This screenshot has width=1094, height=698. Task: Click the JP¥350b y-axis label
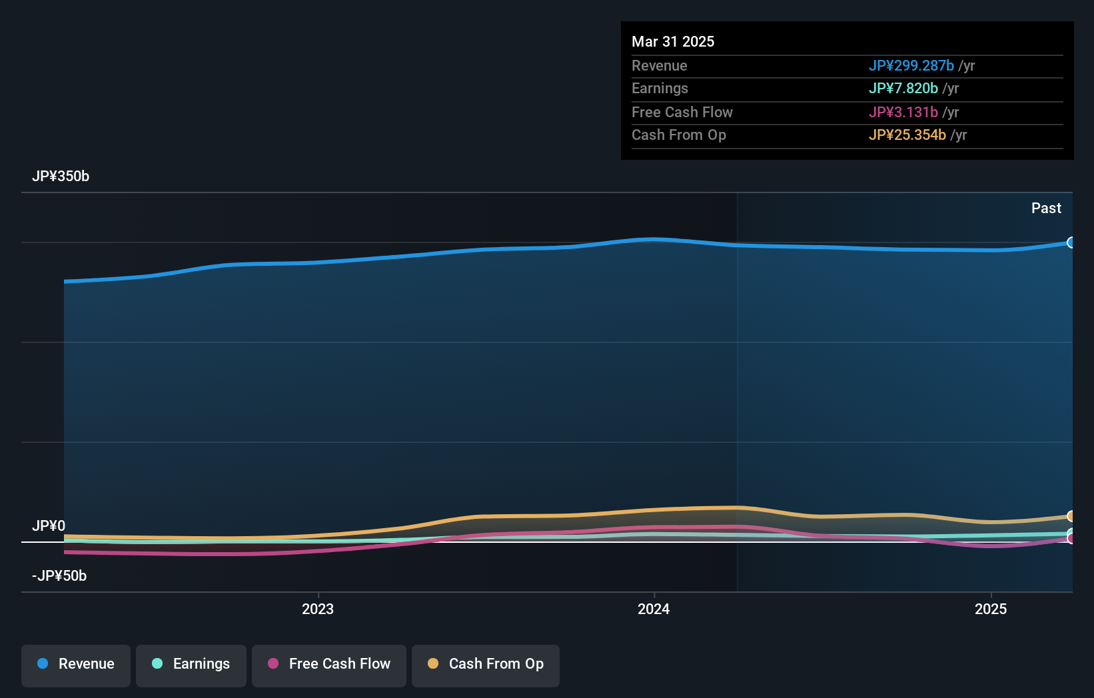pyautogui.click(x=61, y=176)
